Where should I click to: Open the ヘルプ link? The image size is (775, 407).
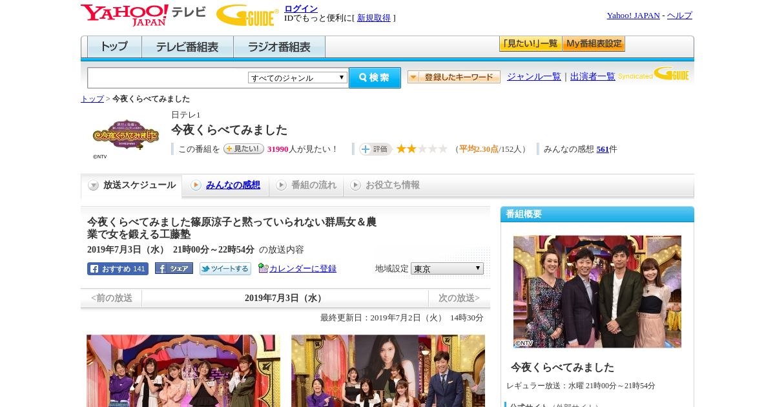679,15
